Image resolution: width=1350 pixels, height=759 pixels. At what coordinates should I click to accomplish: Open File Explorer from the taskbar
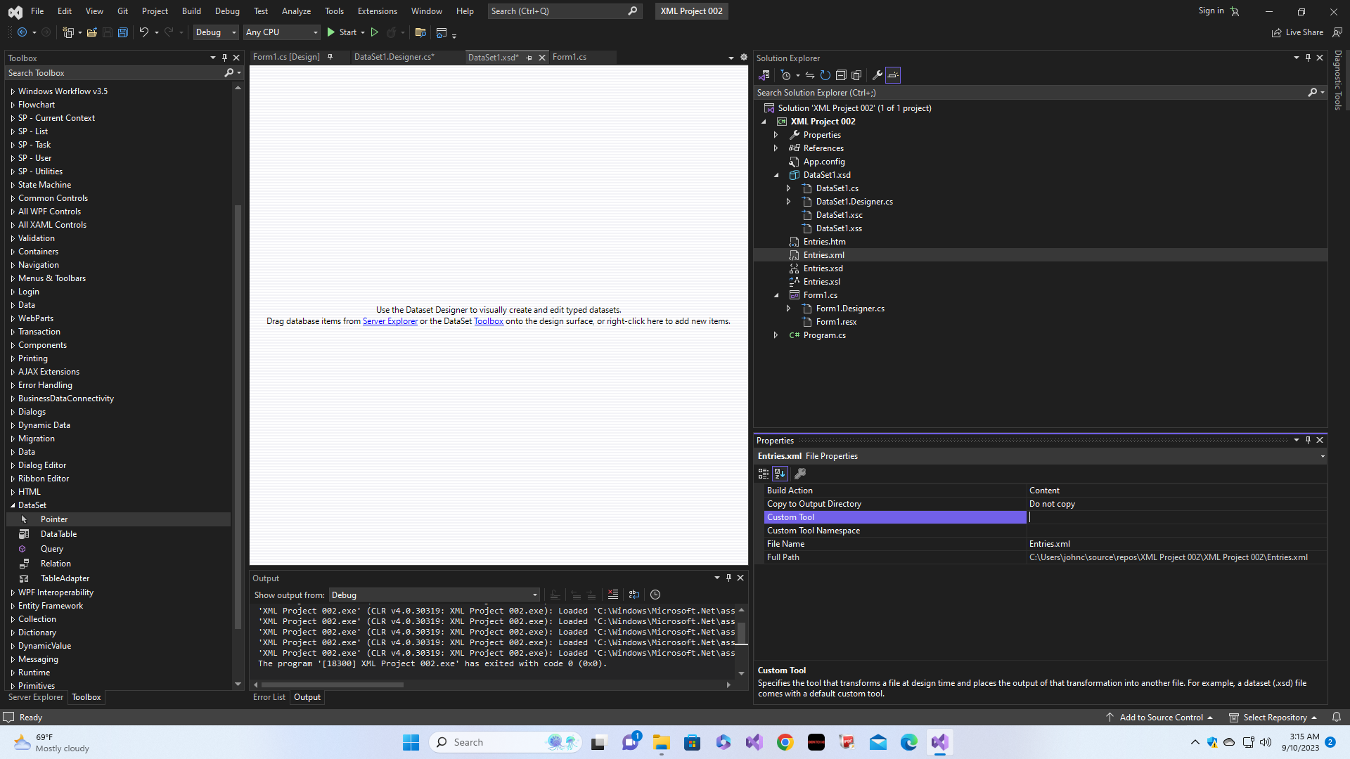pos(662,742)
